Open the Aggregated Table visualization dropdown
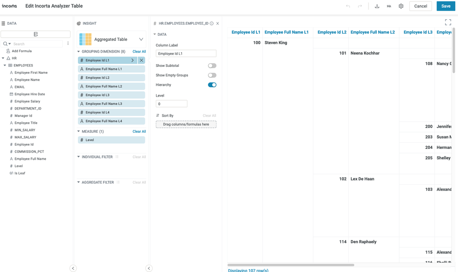The width and height of the screenshot is (458, 272). pyautogui.click(x=141, y=39)
